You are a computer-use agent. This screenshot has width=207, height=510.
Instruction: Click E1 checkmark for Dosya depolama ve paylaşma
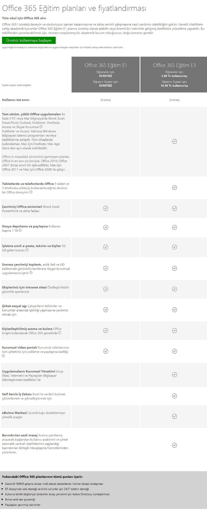pyautogui.click(x=106, y=227)
